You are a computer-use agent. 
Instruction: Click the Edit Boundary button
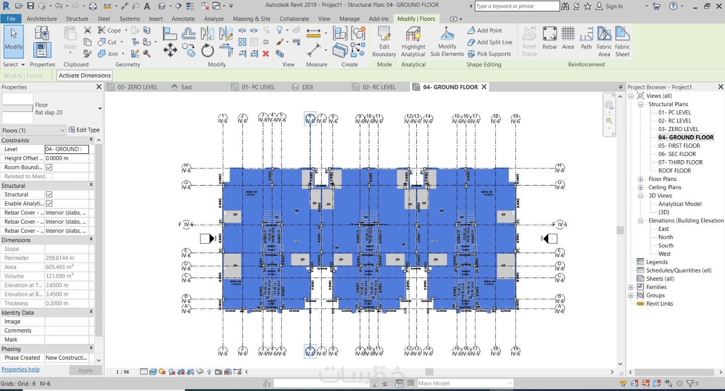tap(384, 42)
